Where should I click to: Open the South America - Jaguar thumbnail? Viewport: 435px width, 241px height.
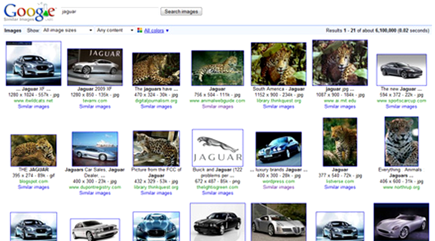coord(278,64)
